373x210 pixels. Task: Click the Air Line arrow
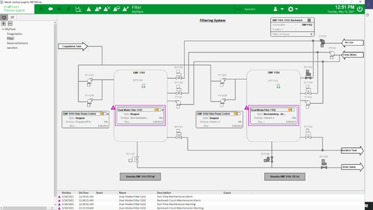[x=353, y=43]
